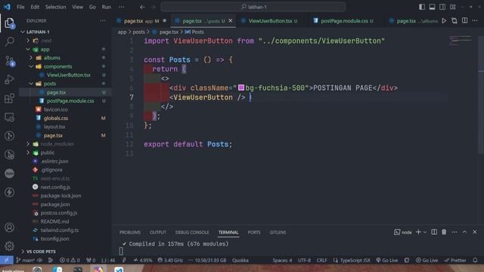The width and height of the screenshot is (484, 272).
Task: Collapse the components folder
Action: 31,66
